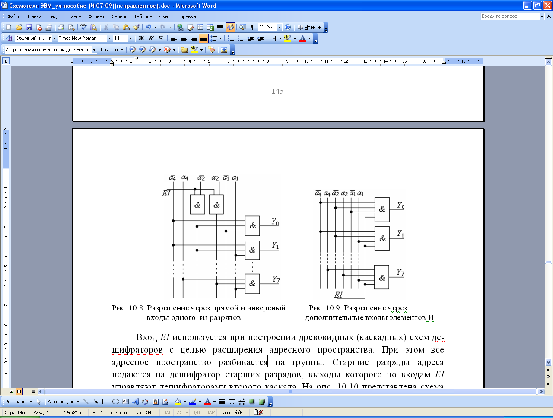Center the paragraph text

tap(183, 38)
